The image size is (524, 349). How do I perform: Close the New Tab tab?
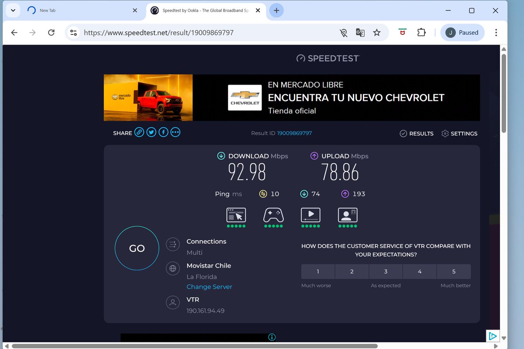pos(135,10)
